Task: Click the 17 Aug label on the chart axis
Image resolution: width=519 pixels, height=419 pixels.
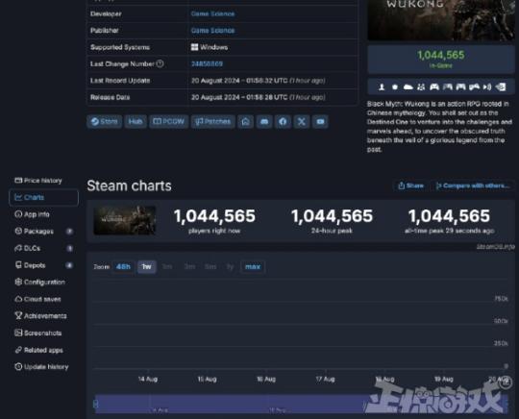Action: [x=325, y=379]
